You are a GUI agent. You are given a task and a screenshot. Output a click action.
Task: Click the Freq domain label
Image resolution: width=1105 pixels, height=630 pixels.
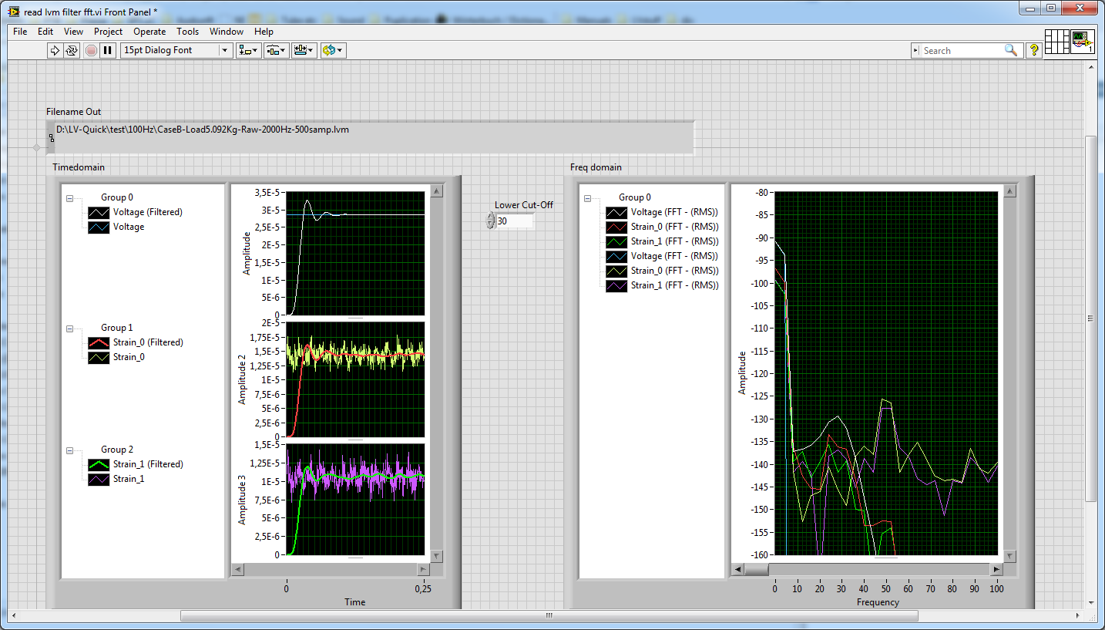(596, 167)
